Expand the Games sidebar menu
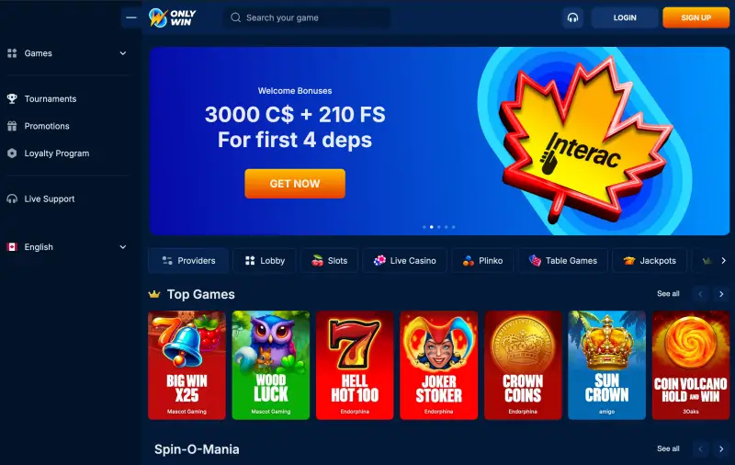 tap(67, 53)
